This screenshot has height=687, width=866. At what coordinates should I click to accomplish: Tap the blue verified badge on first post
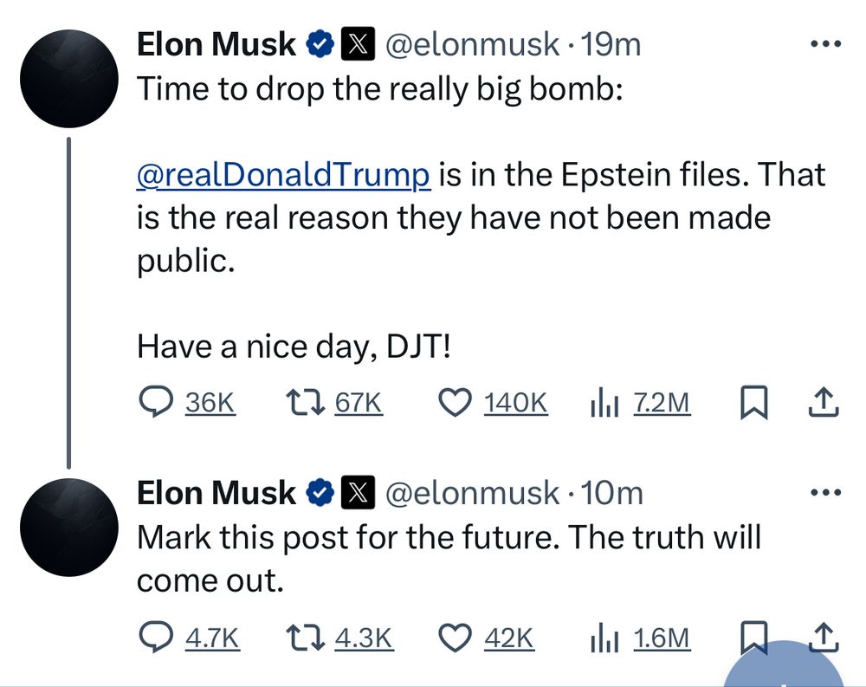click(x=320, y=44)
